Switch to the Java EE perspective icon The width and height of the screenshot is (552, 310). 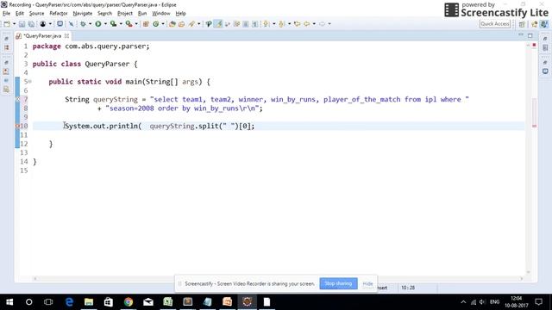(x=535, y=24)
